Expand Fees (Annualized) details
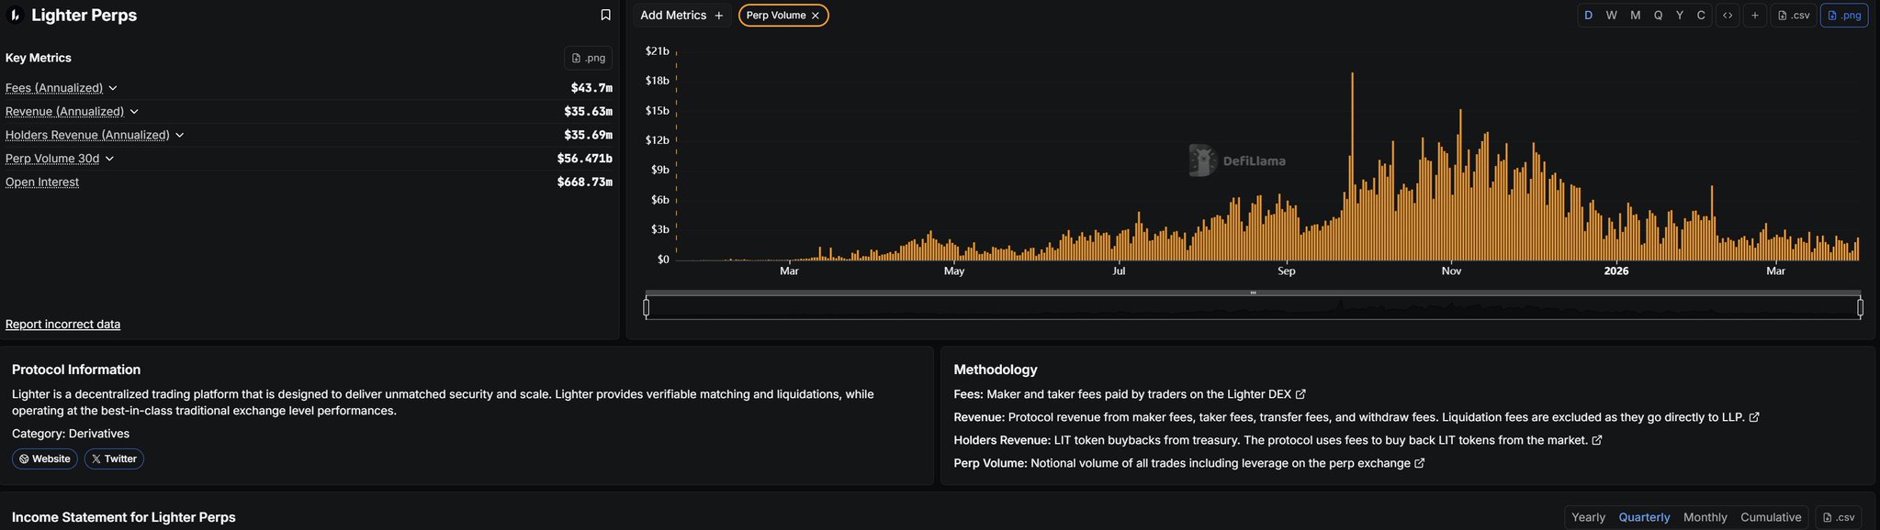The width and height of the screenshot is (1880, 530). [x=113, y=88]
